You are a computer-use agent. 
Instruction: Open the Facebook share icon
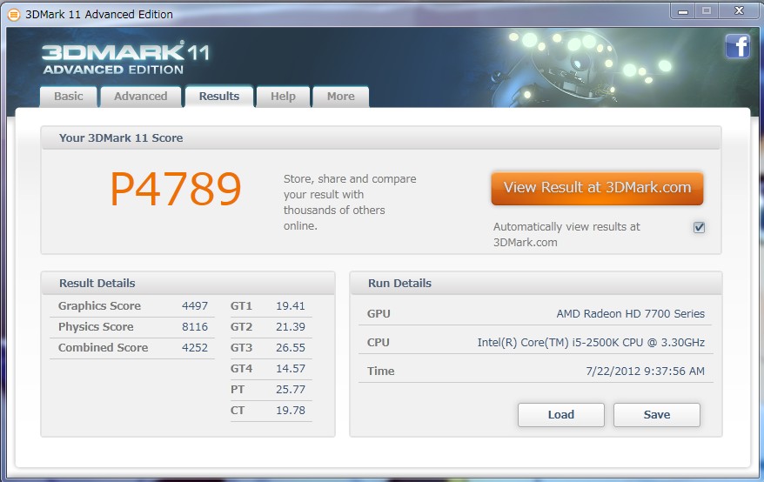tap(738, 47)
